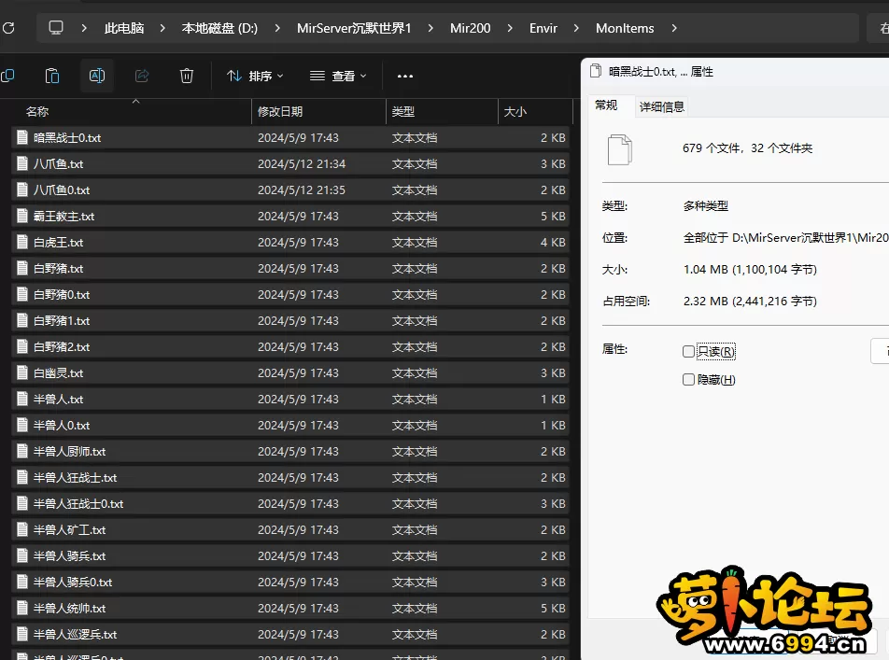Switch to the 常规 tab
889x660 pixels.
pyautogui.click(x=606, y=105)
